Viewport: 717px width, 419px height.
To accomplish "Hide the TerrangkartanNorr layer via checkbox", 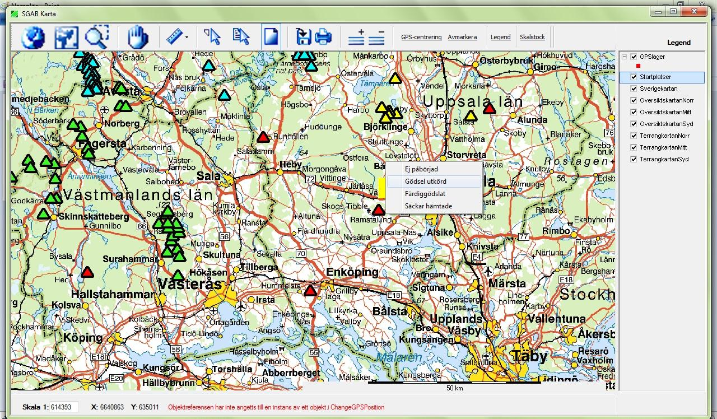I will pyautogui.click(x=634, y=136).
